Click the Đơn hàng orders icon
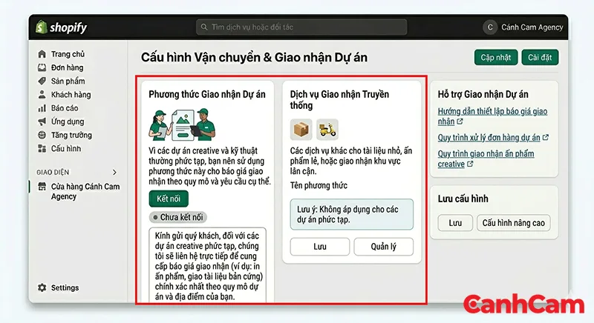Screen dimensions: 594x323 42,67
